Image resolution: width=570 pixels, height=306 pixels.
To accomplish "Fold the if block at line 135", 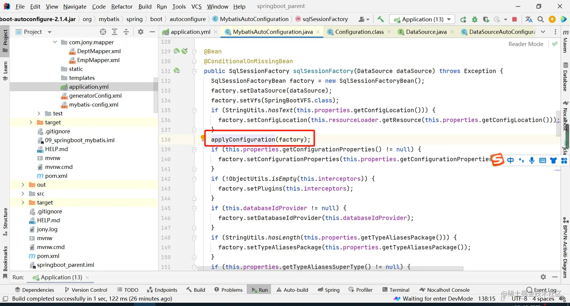I will (194, 110).
